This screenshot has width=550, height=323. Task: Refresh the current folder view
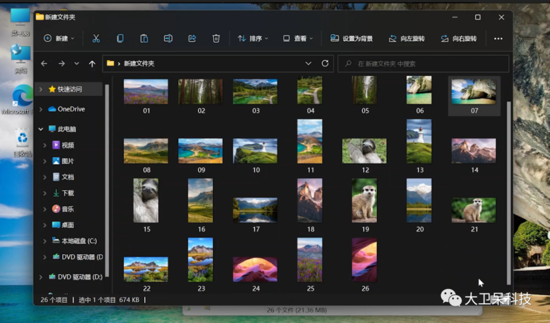[325, 64]
